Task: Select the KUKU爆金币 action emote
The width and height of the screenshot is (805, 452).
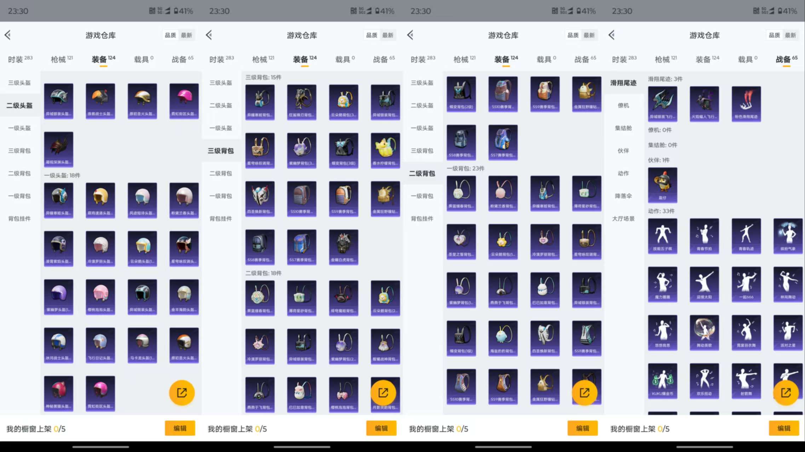Action: coord(662,381)
